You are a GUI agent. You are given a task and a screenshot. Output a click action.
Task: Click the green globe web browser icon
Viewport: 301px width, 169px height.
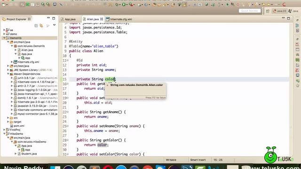click(206, 4)
